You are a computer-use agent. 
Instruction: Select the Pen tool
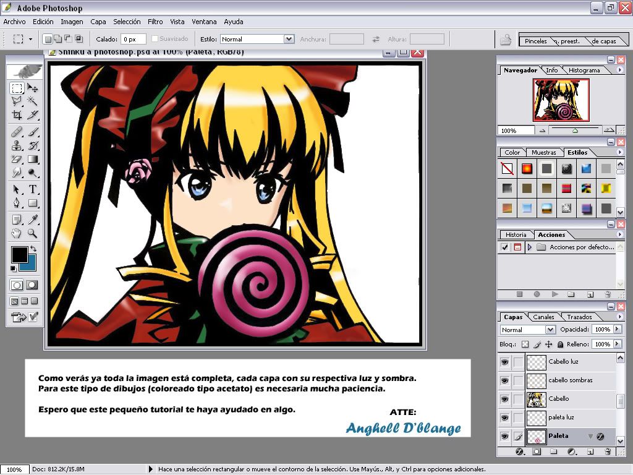17,203
